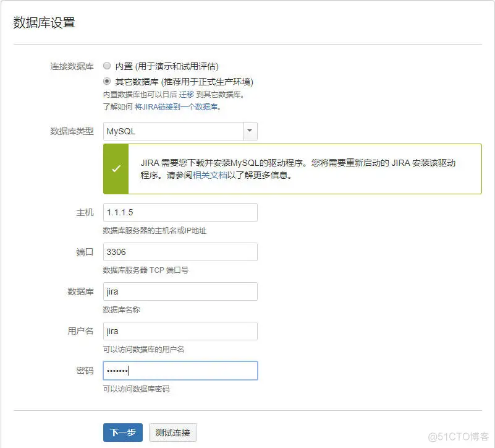The width and height of the screenshot is (495, 448).
Task: Click hint text 可以访问数据库的用户名
Action: pos(143,350)
